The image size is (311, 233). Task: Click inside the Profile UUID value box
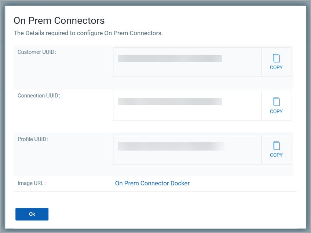[x=187, y=156]
